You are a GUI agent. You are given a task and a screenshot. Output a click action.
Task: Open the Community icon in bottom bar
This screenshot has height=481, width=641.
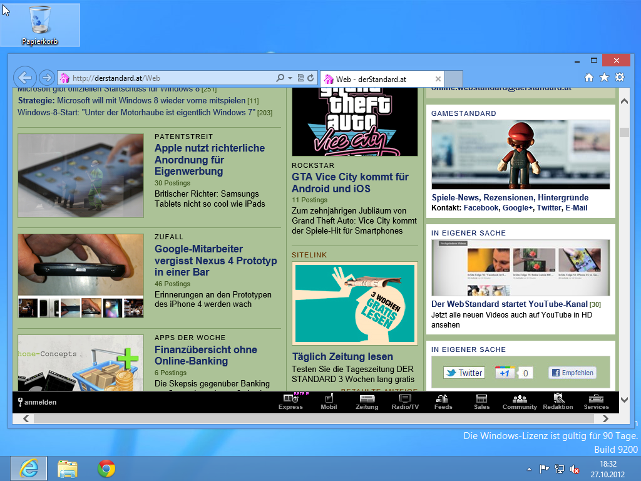(x=520, y=401)
